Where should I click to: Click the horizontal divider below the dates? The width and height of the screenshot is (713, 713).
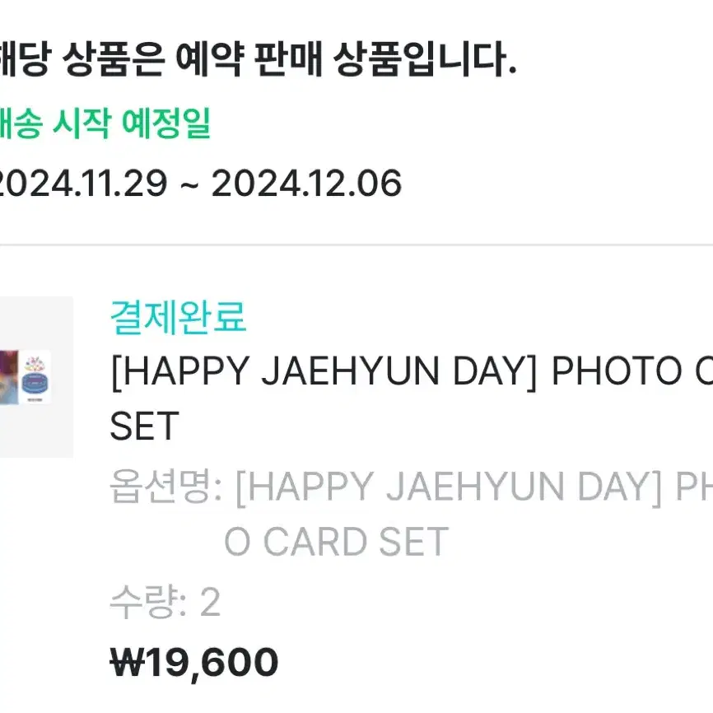tap(356, 245)
